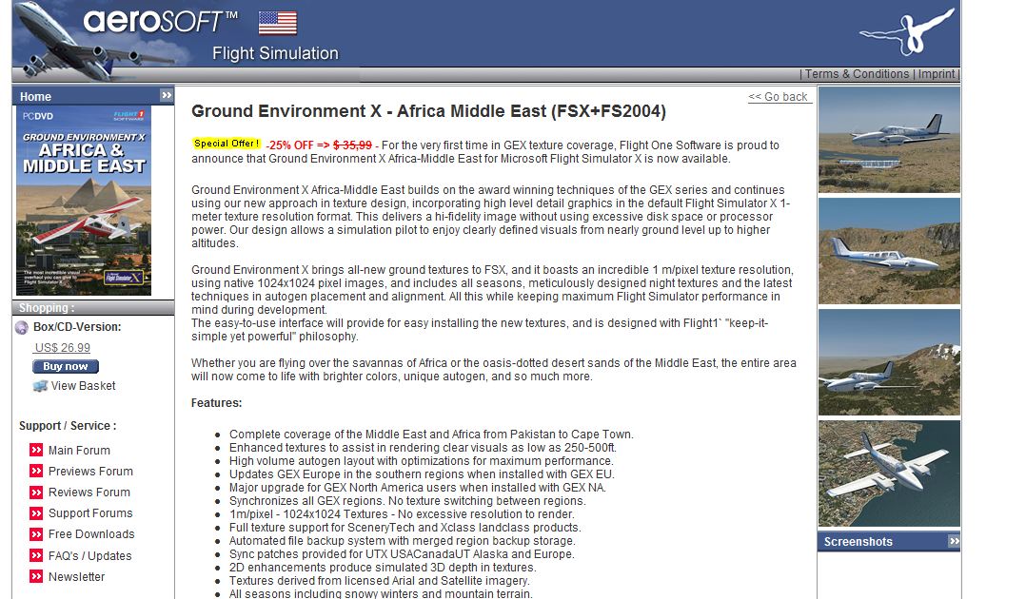1026x599 pixels.
Task: Open the Free Downloads link
Action: tap(91, 534)
